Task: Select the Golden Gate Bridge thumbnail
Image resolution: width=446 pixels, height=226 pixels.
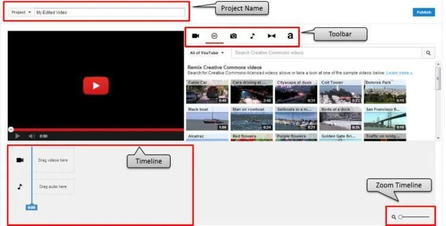Action: [341, 137]
